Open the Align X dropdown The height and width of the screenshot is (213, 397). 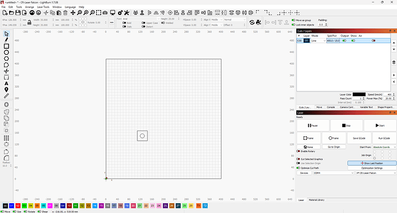[x=217, y=20]
